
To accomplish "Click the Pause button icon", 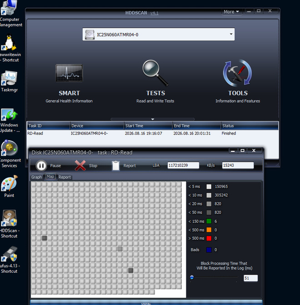I will click(41, 165).
